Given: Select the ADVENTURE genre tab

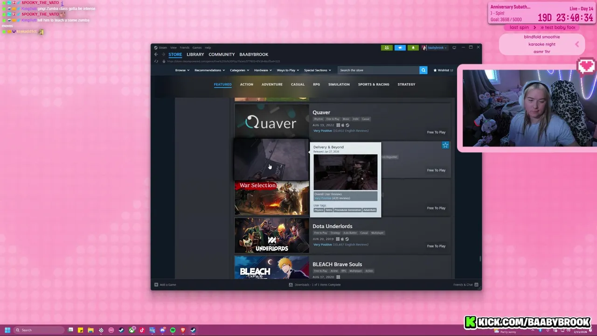Looking at the screenshot, I should pos(272,84).
